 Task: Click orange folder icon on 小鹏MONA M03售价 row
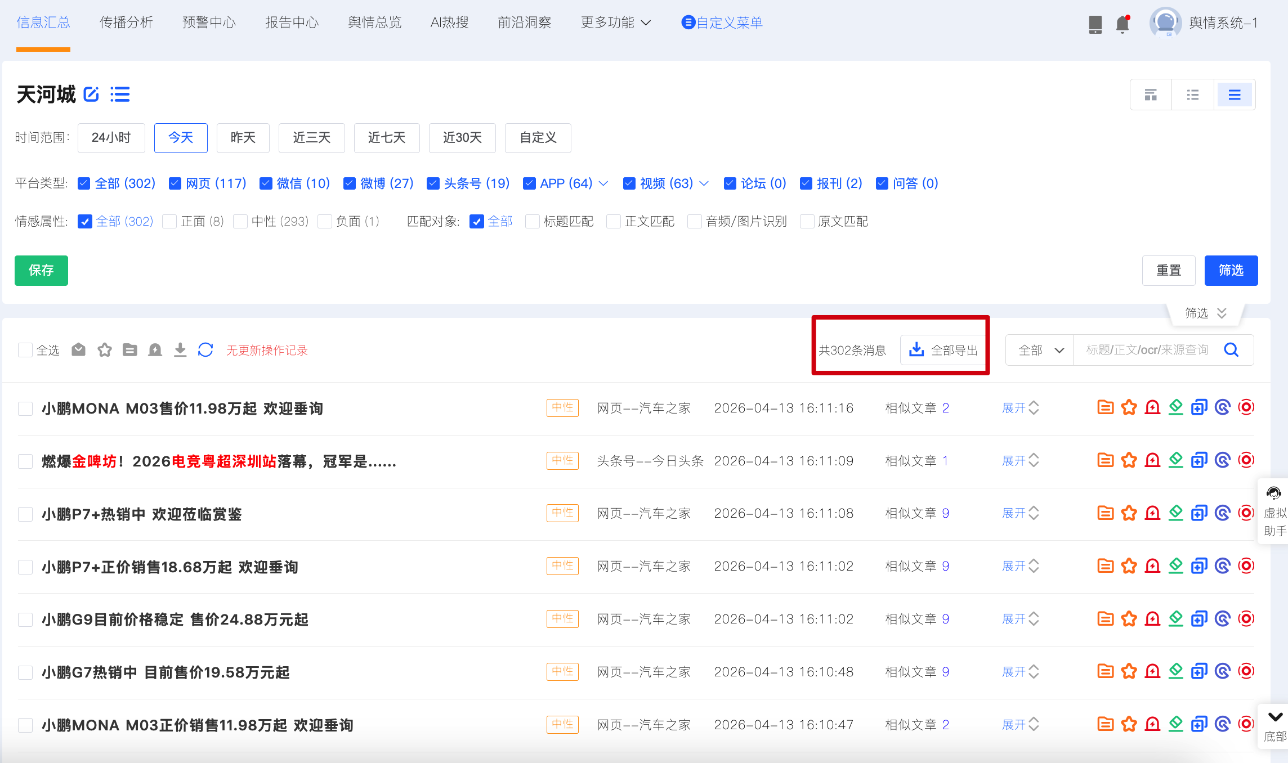(x=1106, y=407)
